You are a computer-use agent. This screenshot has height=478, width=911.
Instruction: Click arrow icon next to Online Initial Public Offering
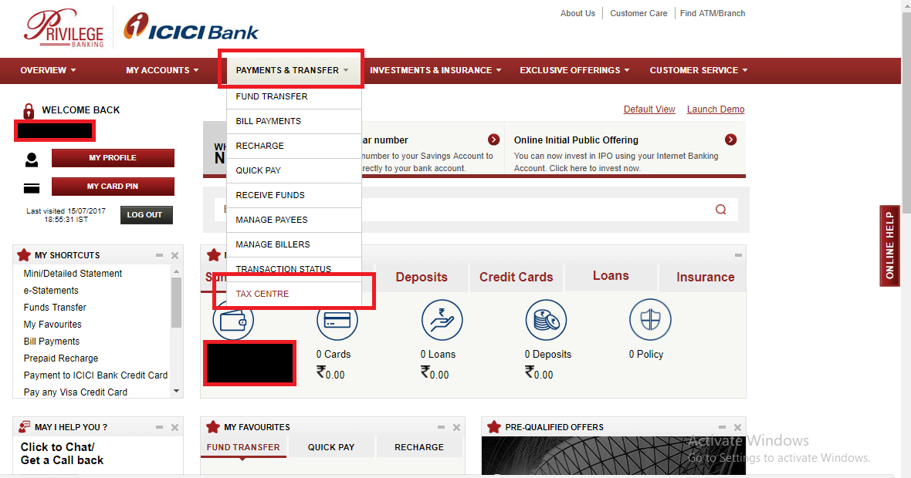coord(731,140)
